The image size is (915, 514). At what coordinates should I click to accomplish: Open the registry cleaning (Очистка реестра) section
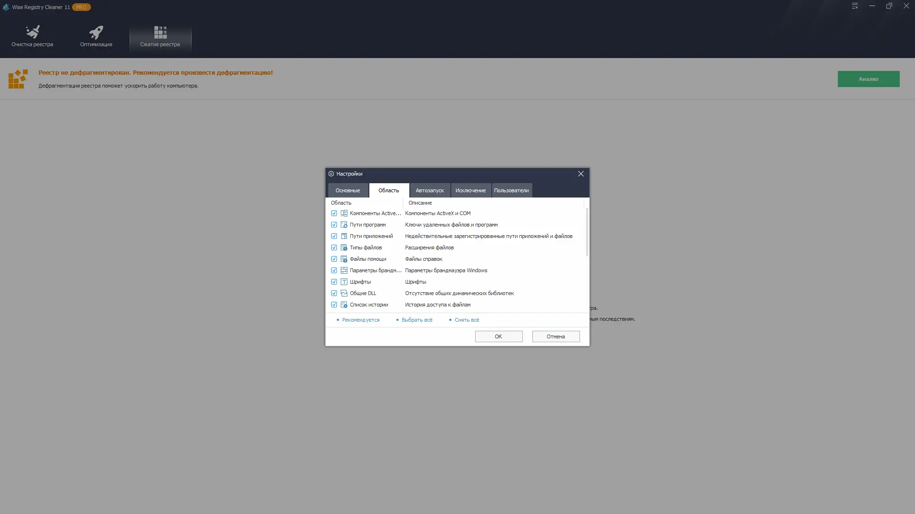pyautogui.click(x=32, y=37)
